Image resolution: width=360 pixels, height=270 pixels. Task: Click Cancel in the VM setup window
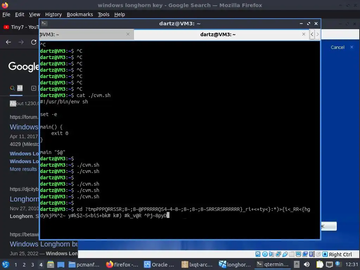tap(337, 47)
